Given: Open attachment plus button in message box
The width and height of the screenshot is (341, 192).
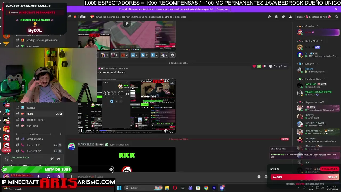Looking at the screenshot, I should tap(71, 177).
